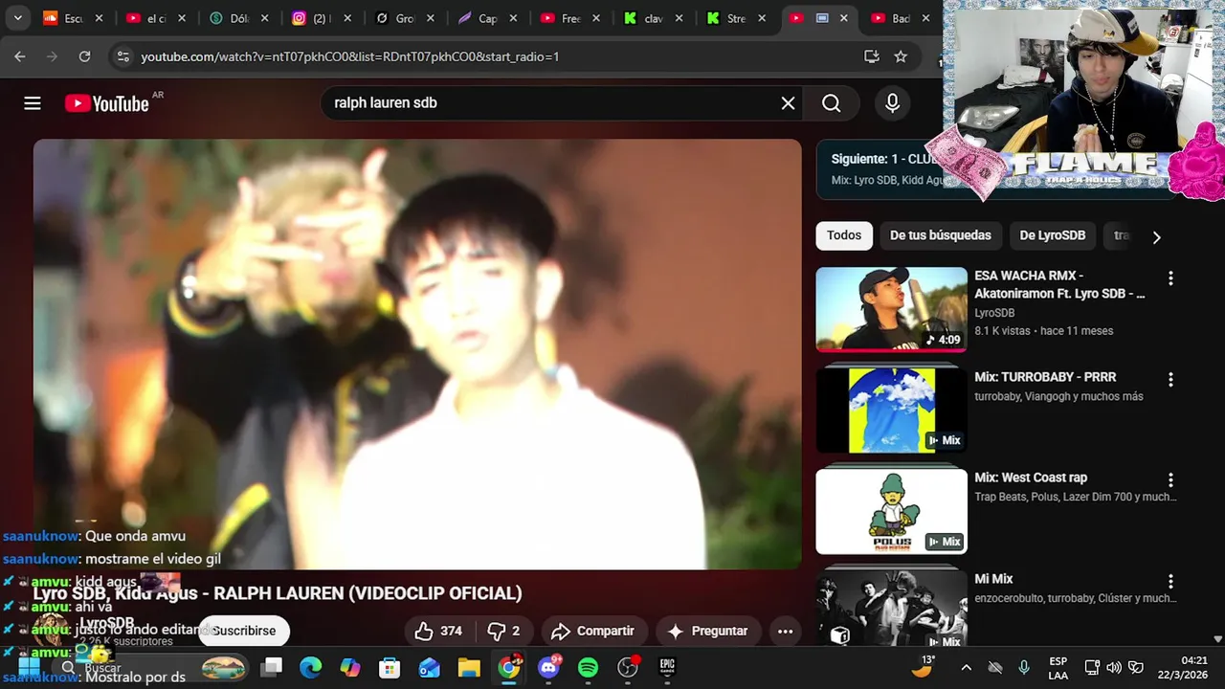This screenshot has height=689, width=1225.
Task: Select the 'De LyroSDB' filter chip
Action: pyautogui.click(x=1052, y=235)
